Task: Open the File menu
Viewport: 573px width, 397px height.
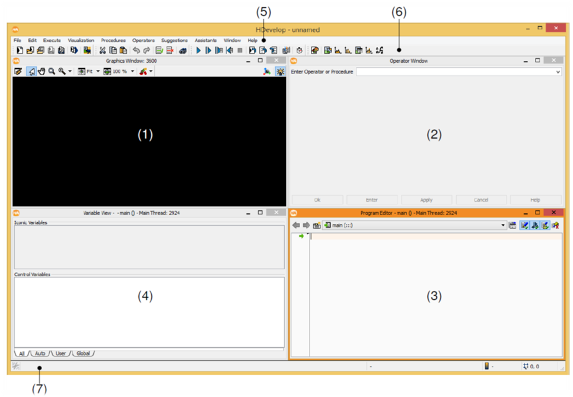Action: pyautogui.click(x=17, y=40)
